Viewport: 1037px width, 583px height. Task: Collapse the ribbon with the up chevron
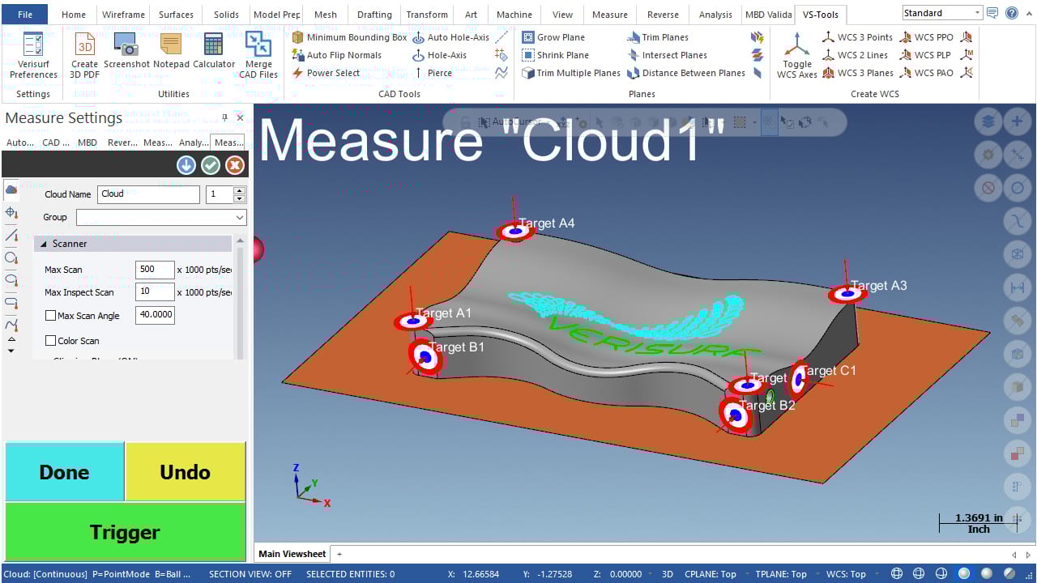click(1027, 13)
